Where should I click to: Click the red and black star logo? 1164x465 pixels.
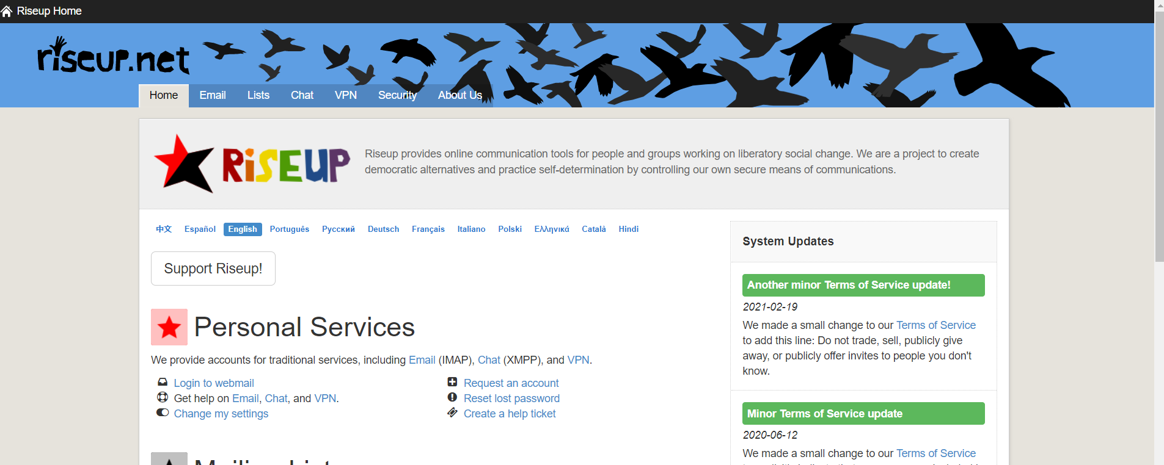pos(183,164)
